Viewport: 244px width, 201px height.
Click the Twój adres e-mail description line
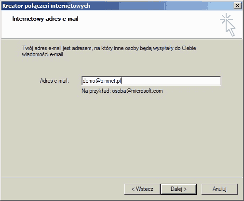(109, 48)
